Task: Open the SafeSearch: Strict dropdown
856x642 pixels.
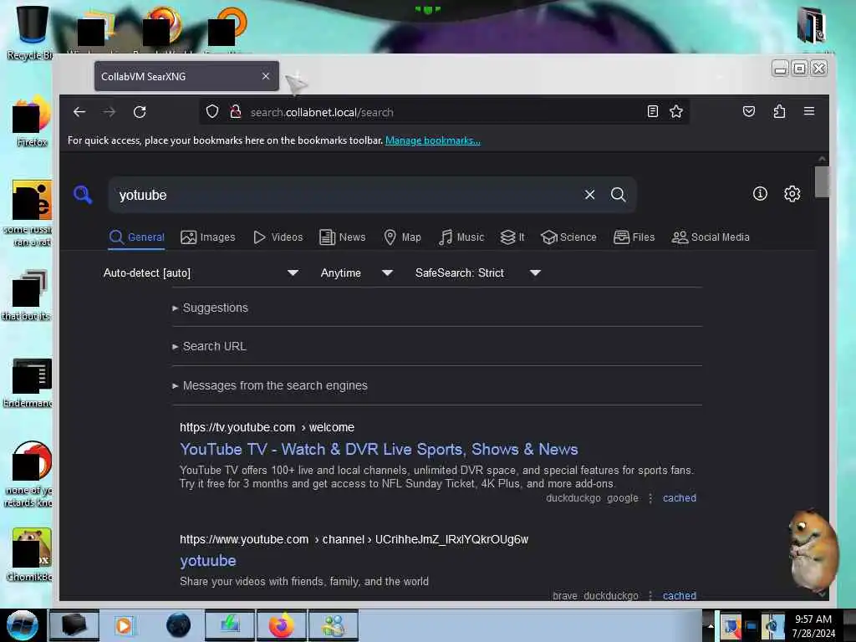Action: pyautogui.click(x=477, y=273)
